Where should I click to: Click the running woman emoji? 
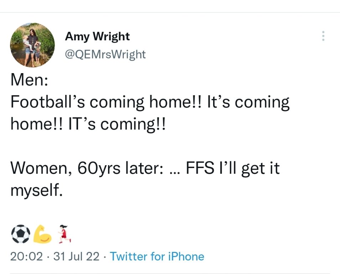[x=63, y=234]
